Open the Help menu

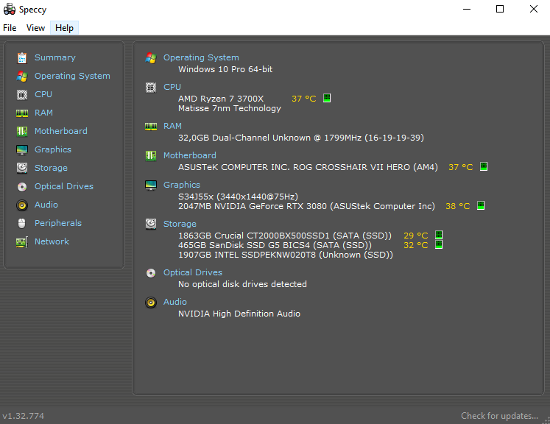click(x=64, y=28)
